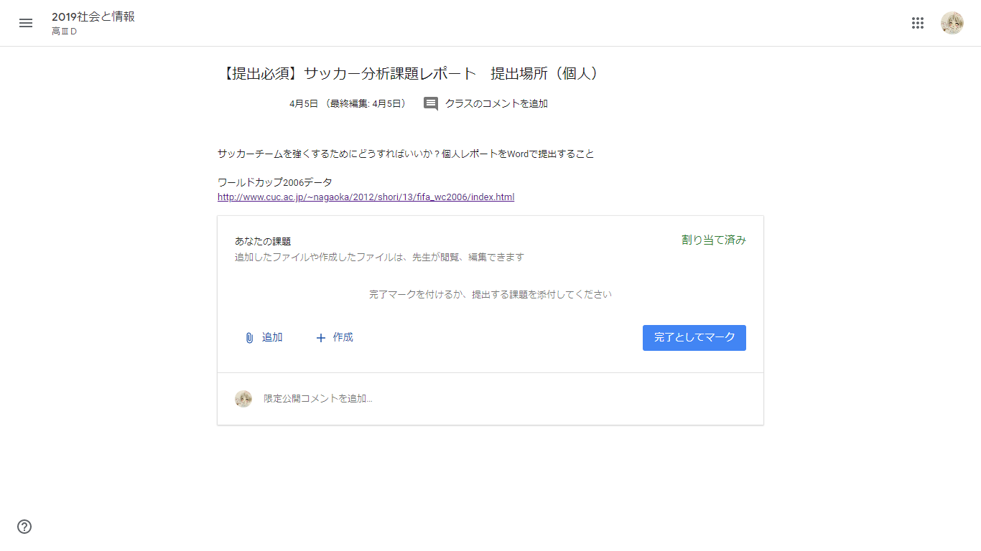Viewport: 981px width, 551px height.
Task: Open the World Cup 2006 data URL
Action: point(366,197)
